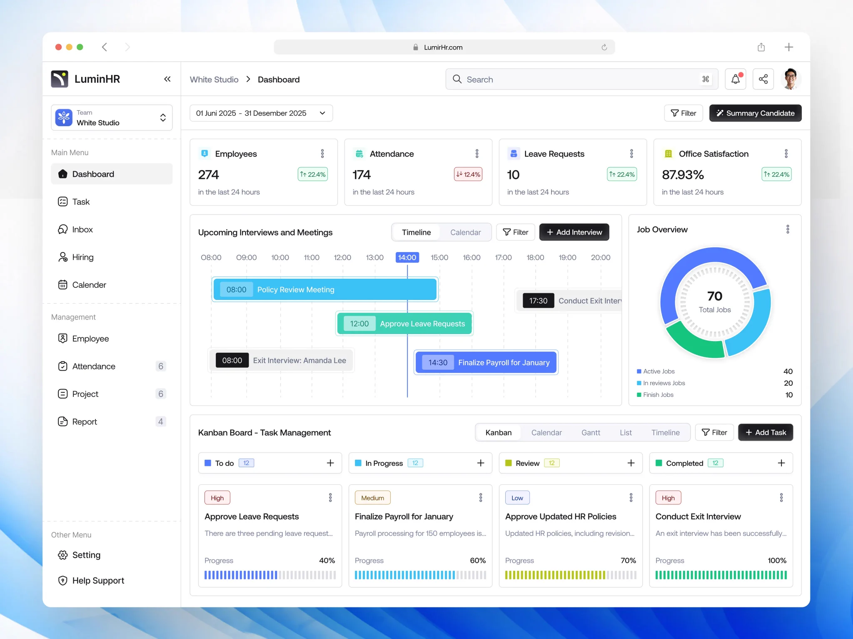The image size is (853, 639).
Task: Click the share nodes icon in the header
Action: 763,79
